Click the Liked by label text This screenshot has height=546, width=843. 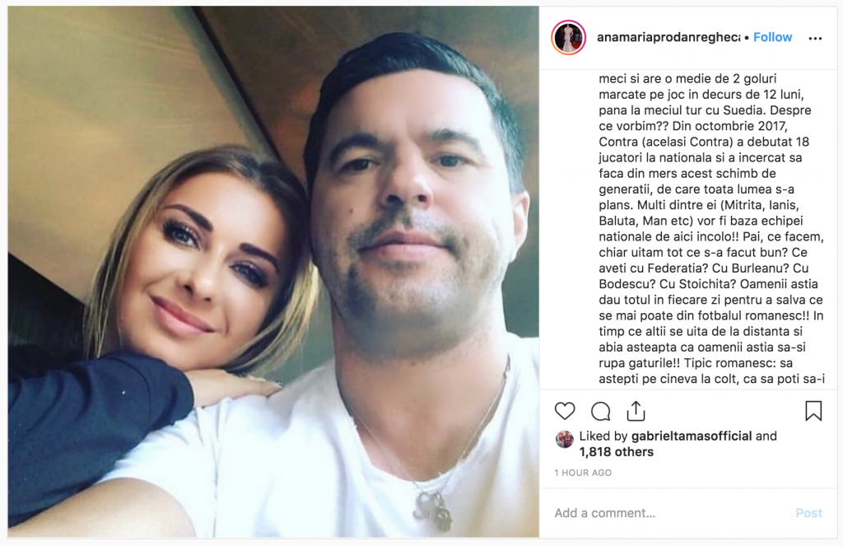[x=603, y=436]
